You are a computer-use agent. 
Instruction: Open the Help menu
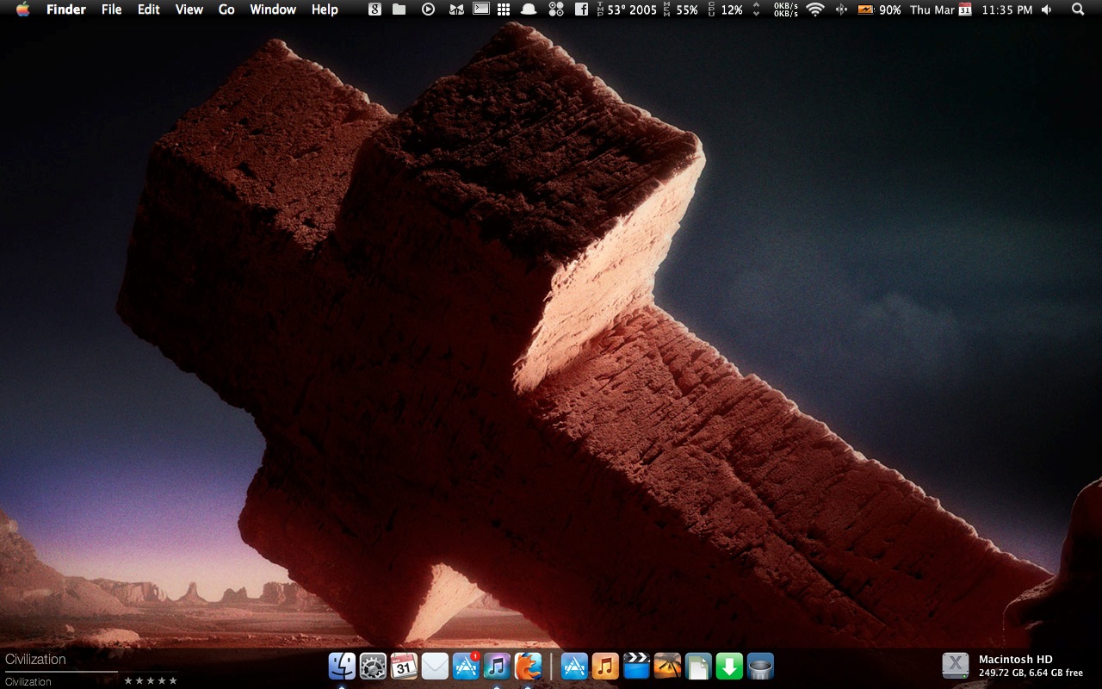tap(325, 9)
